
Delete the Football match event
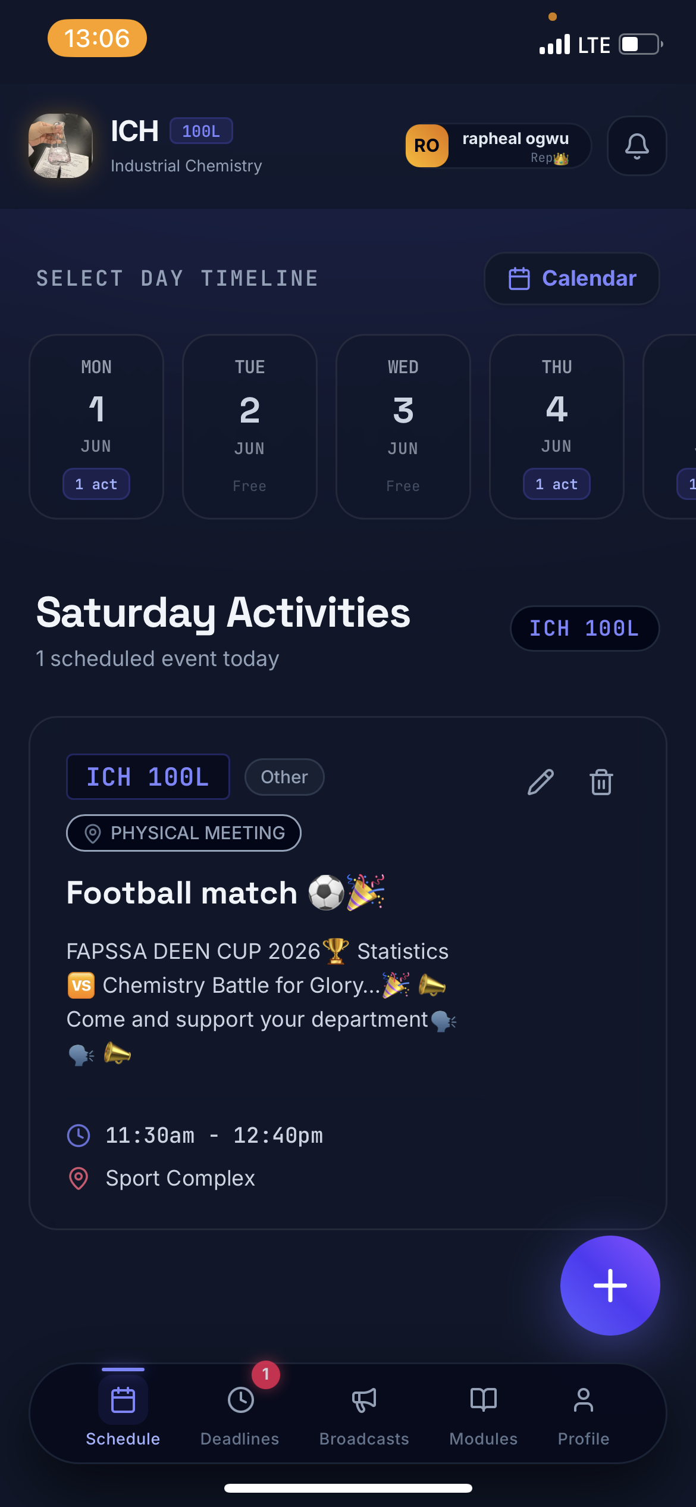601,782
